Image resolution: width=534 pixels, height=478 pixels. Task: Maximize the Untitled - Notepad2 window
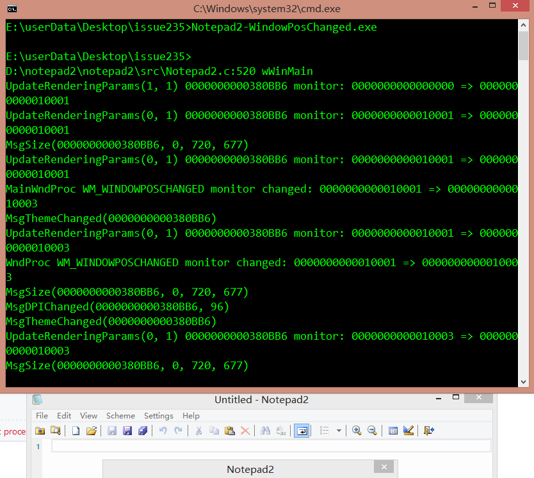[x=456, y=397]
